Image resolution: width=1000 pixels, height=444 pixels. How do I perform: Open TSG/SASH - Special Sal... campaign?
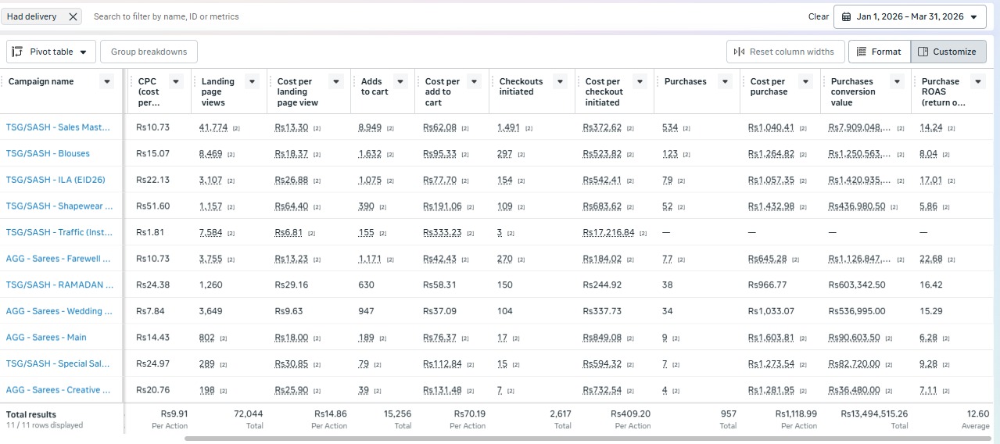[x=59, y=364]
